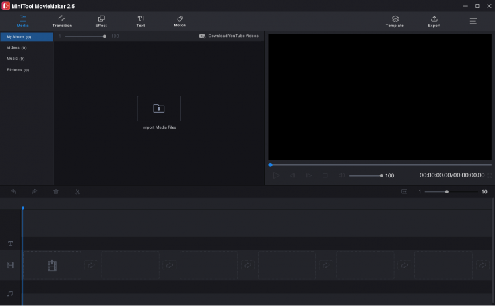Select Music category in sidebar

tap(16, 59)
